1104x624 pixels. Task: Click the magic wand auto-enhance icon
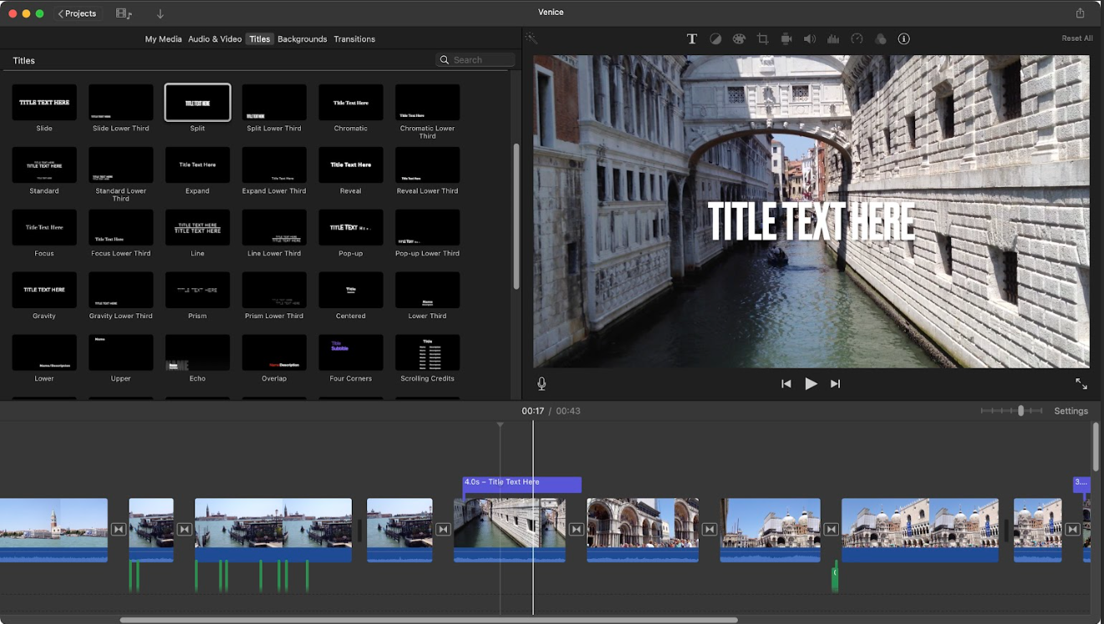click(531, 38)
